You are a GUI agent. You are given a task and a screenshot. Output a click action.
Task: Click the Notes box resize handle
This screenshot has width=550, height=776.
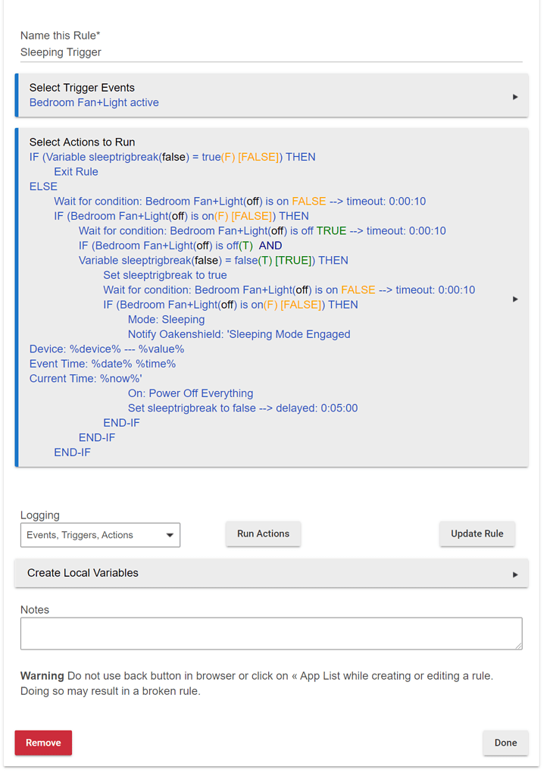[518, 646]
